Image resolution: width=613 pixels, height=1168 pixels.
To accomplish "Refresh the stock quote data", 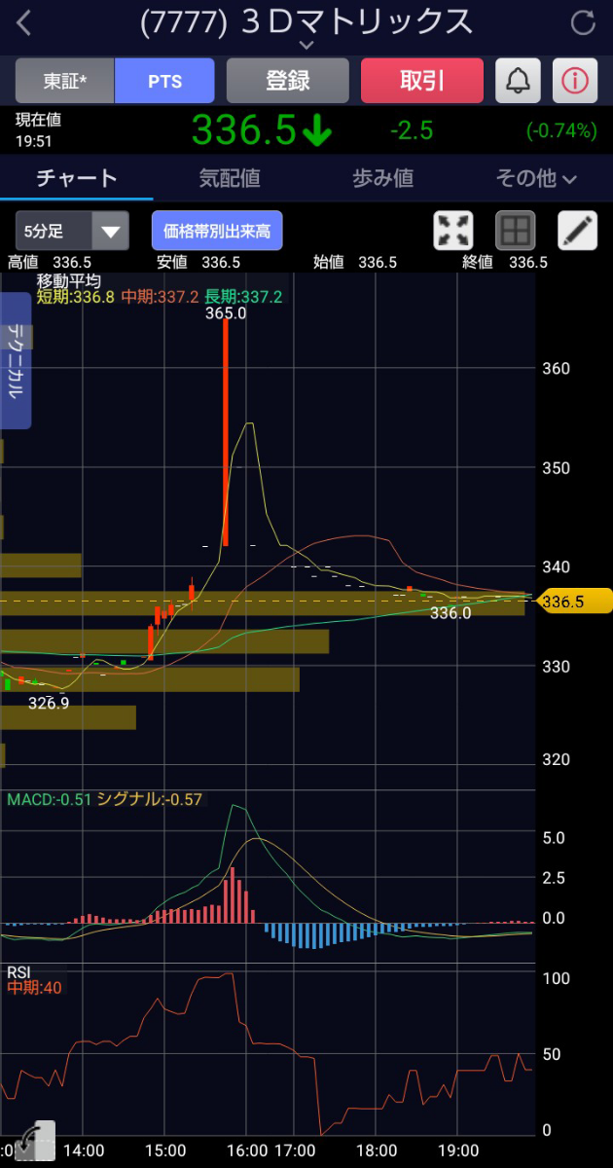I will (583, 23).
